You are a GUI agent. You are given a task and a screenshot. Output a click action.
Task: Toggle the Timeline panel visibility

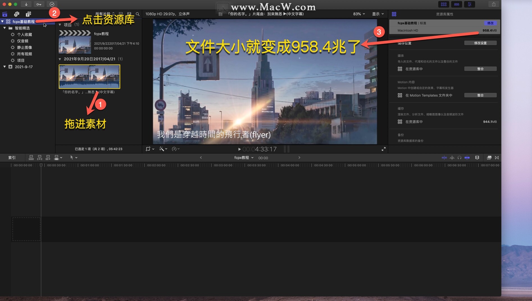point(457,4)
